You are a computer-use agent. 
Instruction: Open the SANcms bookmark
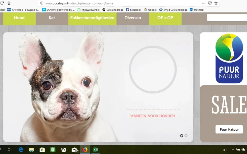58,10
